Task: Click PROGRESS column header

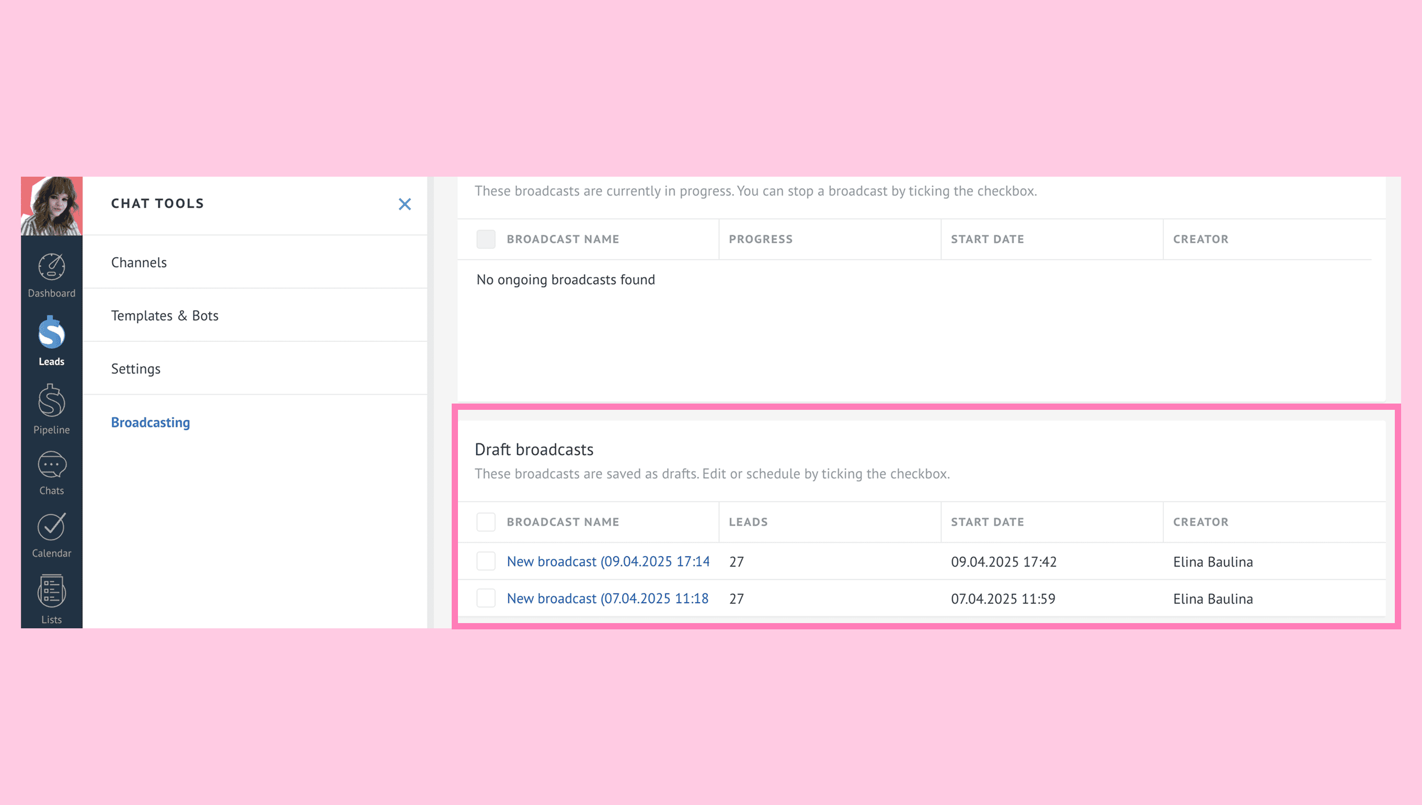Action: (x=761, y=239)
